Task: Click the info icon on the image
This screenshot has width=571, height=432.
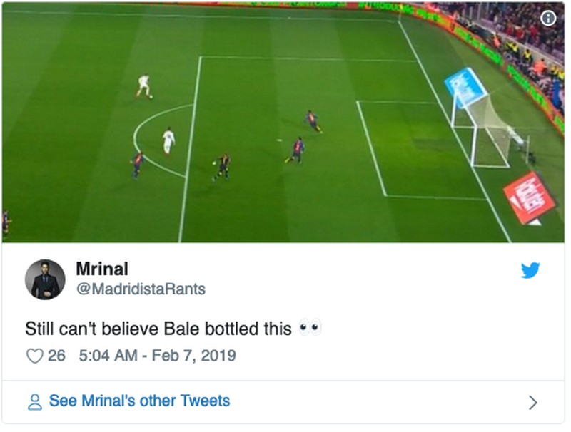Action: click(x=548, y=19)
